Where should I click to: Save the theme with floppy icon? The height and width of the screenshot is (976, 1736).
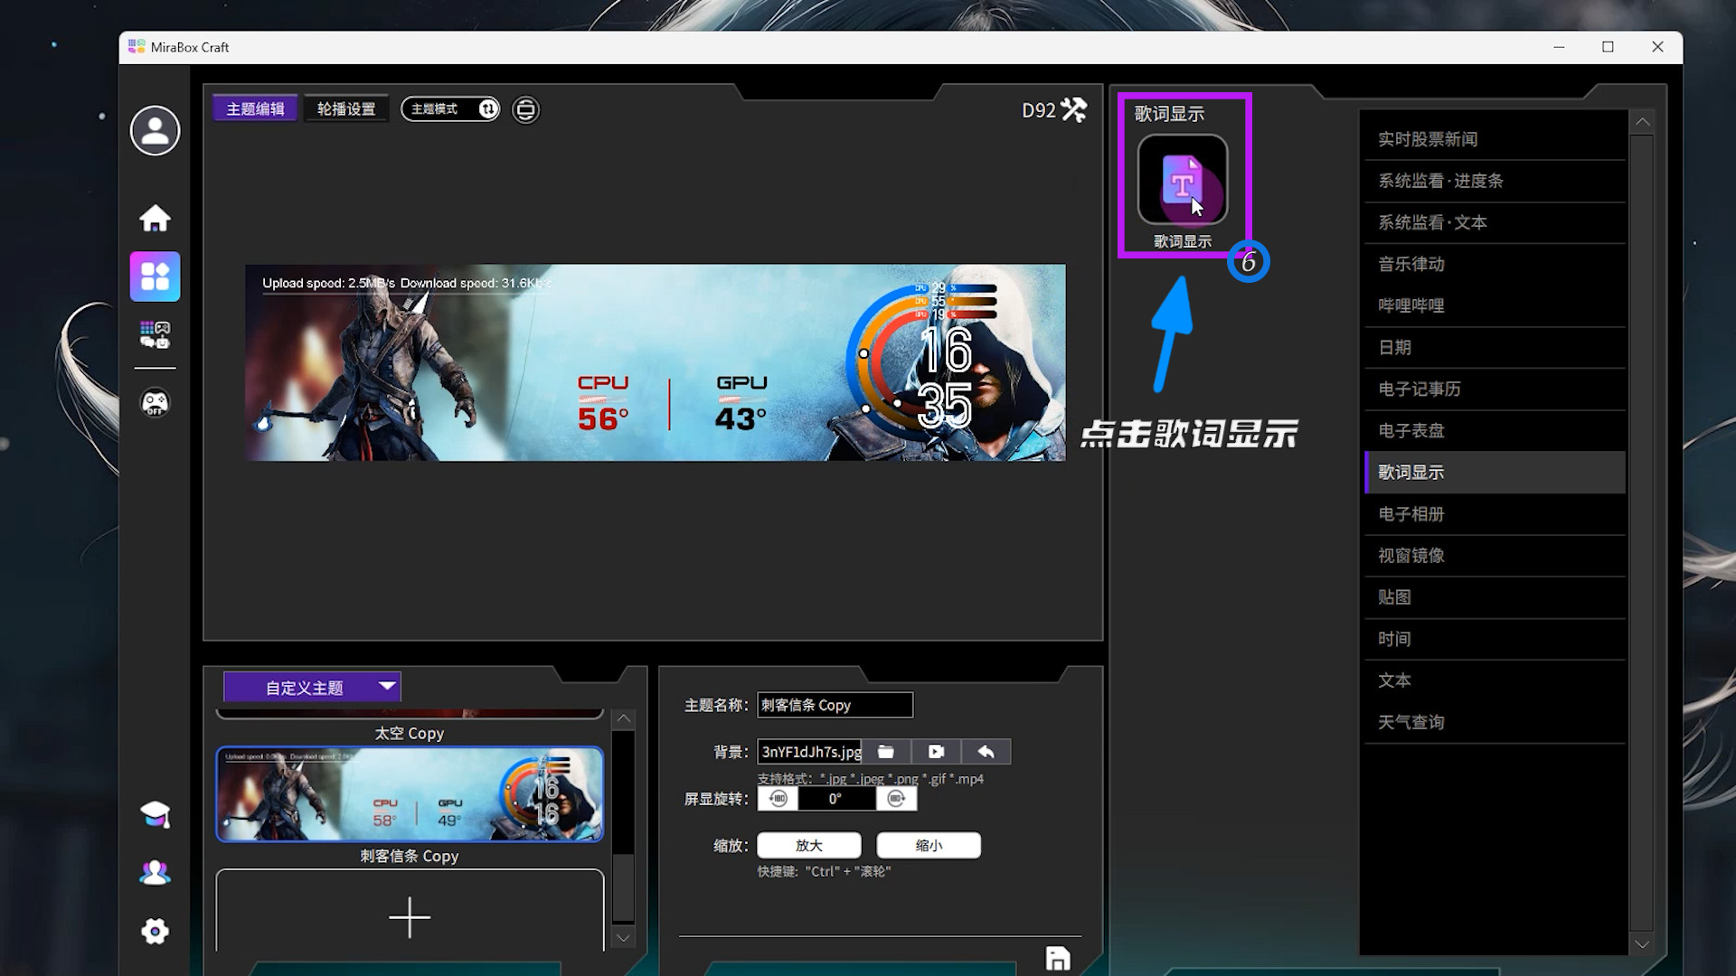click(1058, 958)
